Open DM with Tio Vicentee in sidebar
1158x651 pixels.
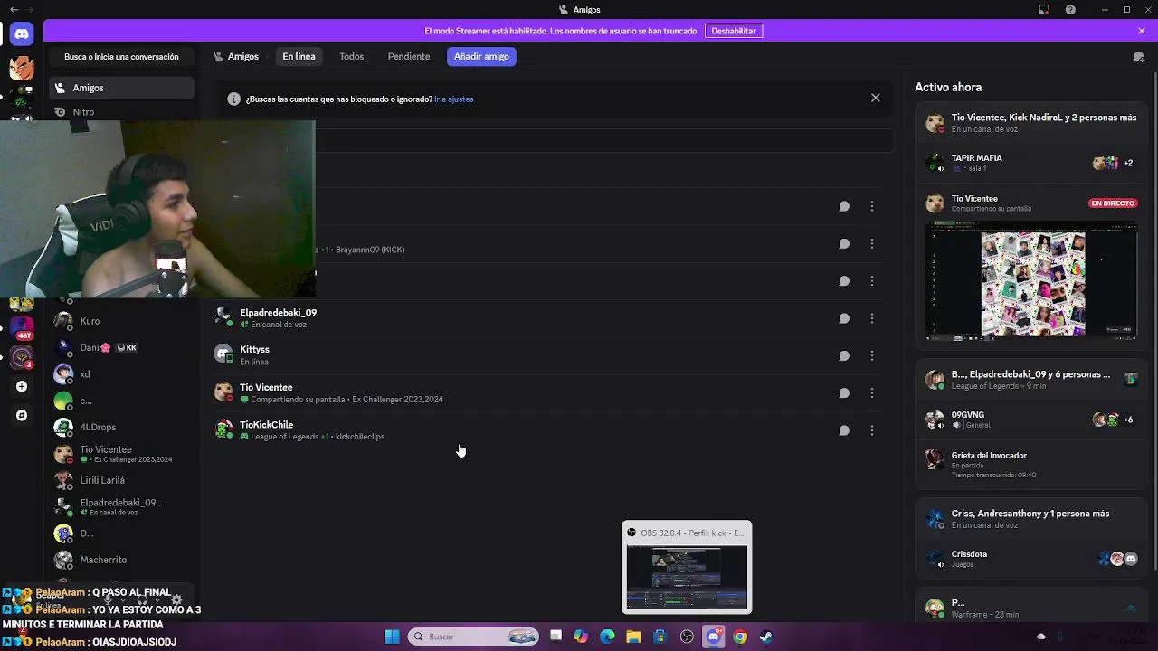coord(121,454)
